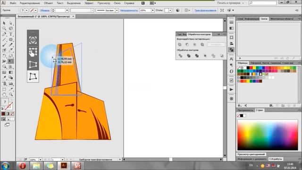Image resolution: width=302 pixels, height=170 pixels.
Task: Open the stroke weight dropdown
Action: coord(67,10)
